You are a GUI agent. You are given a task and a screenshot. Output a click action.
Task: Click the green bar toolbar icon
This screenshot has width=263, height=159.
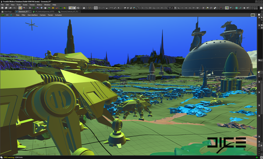pyautogui.click(x=60, y=8)
